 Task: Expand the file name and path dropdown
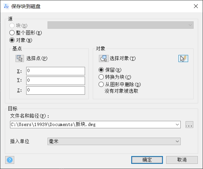(177, 124)
